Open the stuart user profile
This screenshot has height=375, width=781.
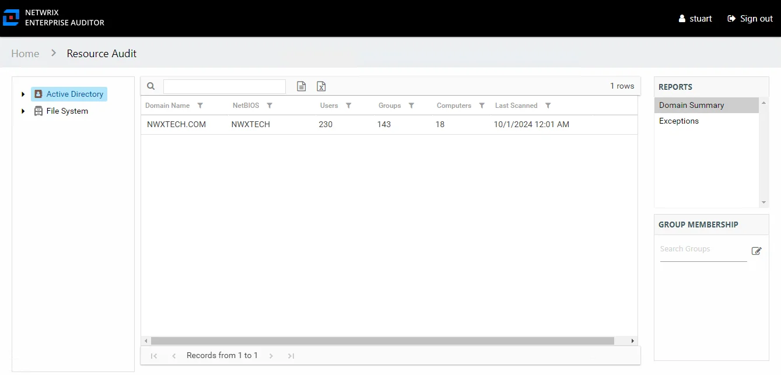coord(695,19)
